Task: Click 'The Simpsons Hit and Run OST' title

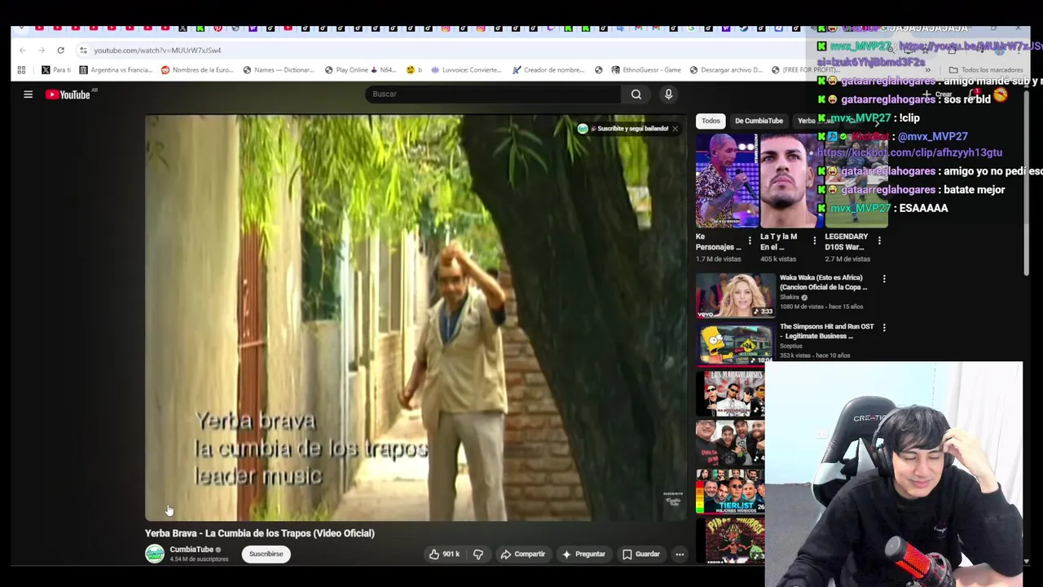Action: point(826,331)
